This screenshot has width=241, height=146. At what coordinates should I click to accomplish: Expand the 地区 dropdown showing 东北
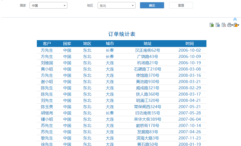[116, 6]
